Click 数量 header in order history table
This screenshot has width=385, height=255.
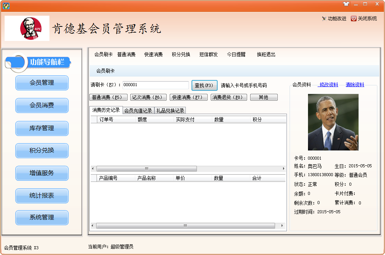coord(231,119)
